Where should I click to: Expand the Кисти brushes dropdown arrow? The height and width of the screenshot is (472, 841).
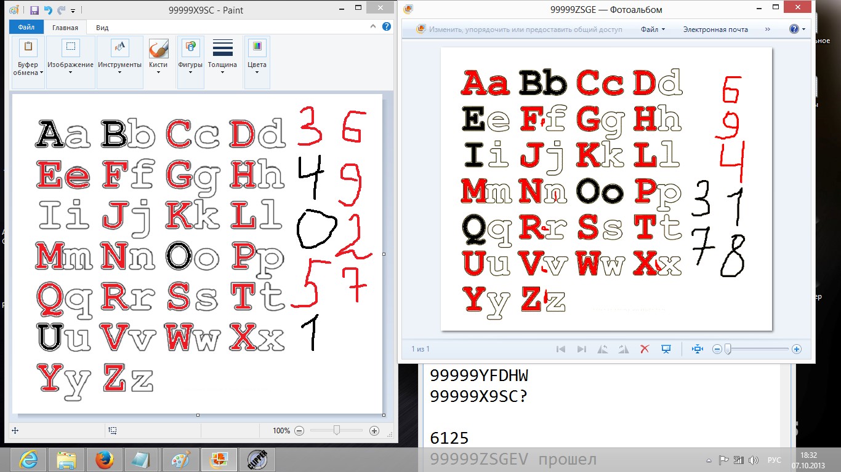coord(158,73)
